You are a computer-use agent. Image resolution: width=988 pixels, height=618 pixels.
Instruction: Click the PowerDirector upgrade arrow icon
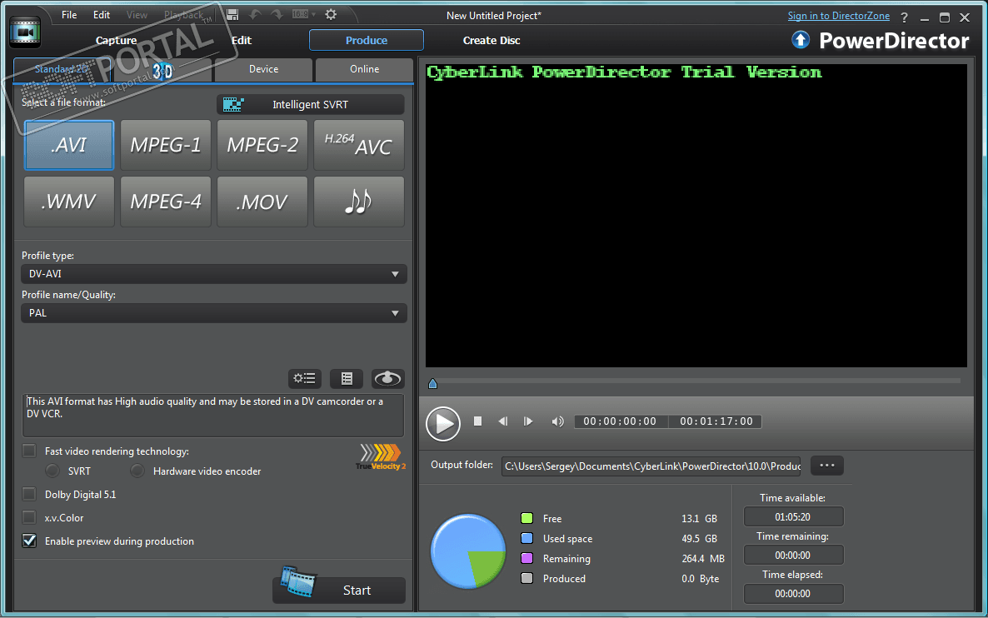[x=801, y=40]
